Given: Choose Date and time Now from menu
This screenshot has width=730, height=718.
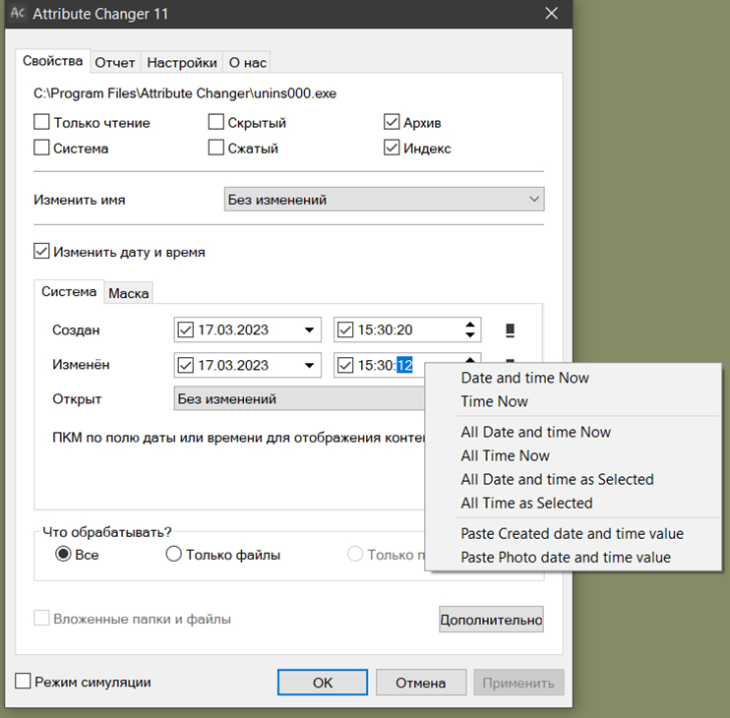Looking at the screenshot, I should (524, 378).
